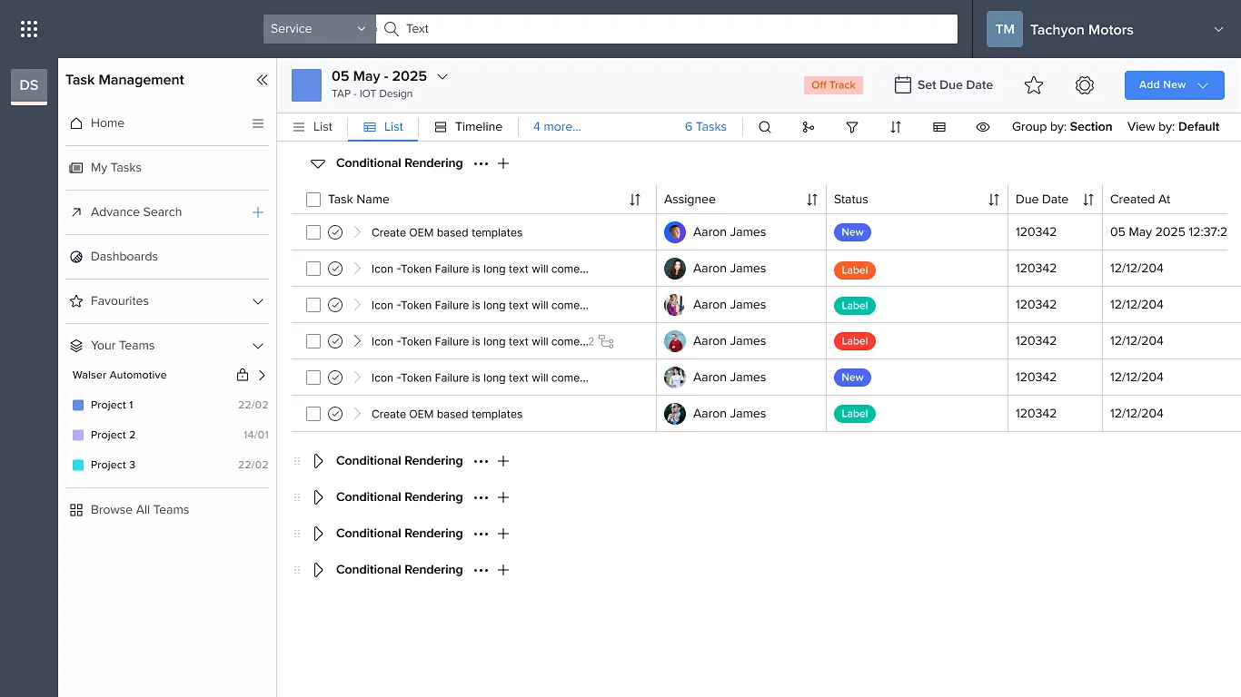Image resolution: width=1241 pixels, height=697 pixels.
Task: Tick the select-all checkbox beside Task Name
Action: pos(313,200)
